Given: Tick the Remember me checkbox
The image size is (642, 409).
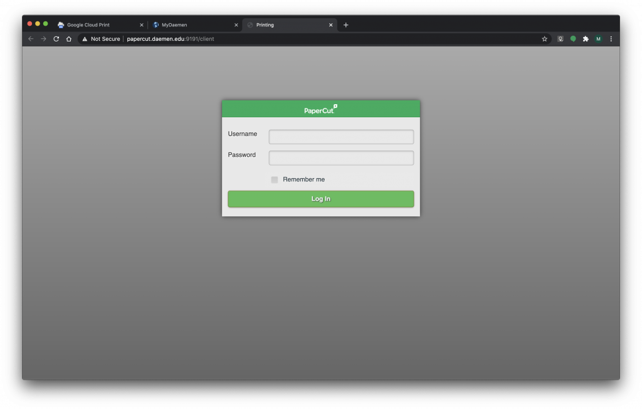Looking at the screenshot, I should pos(275,179).
